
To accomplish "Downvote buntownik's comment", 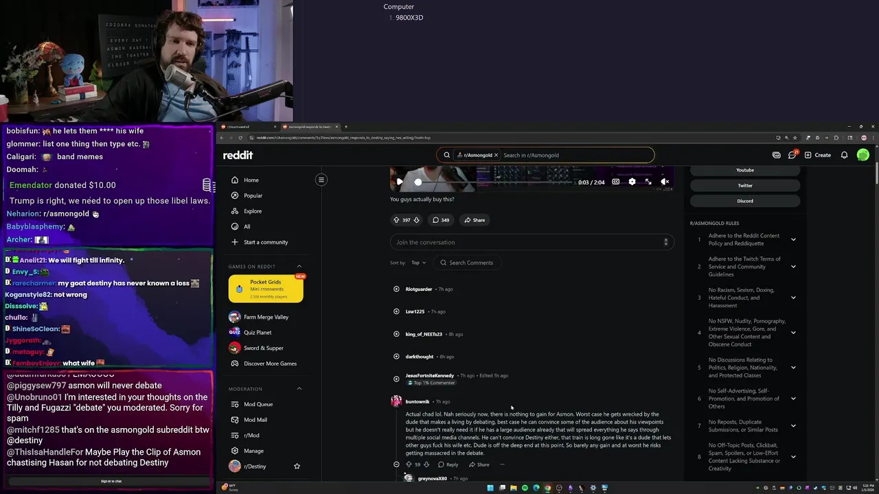I will tap(426, 464).
